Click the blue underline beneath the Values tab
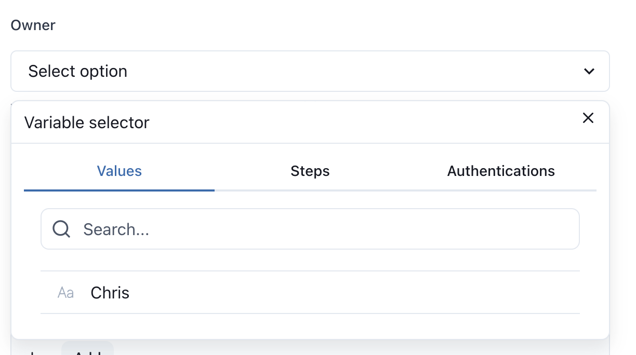The image size is (636, 355). 119,190
